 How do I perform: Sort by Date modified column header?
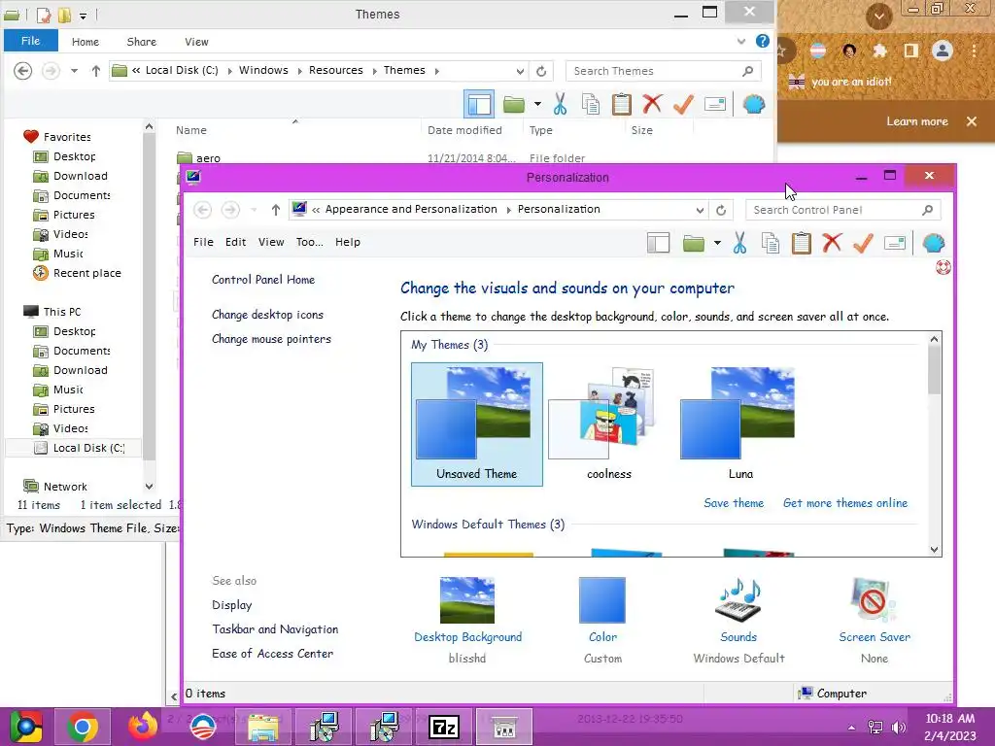[464, 130]
